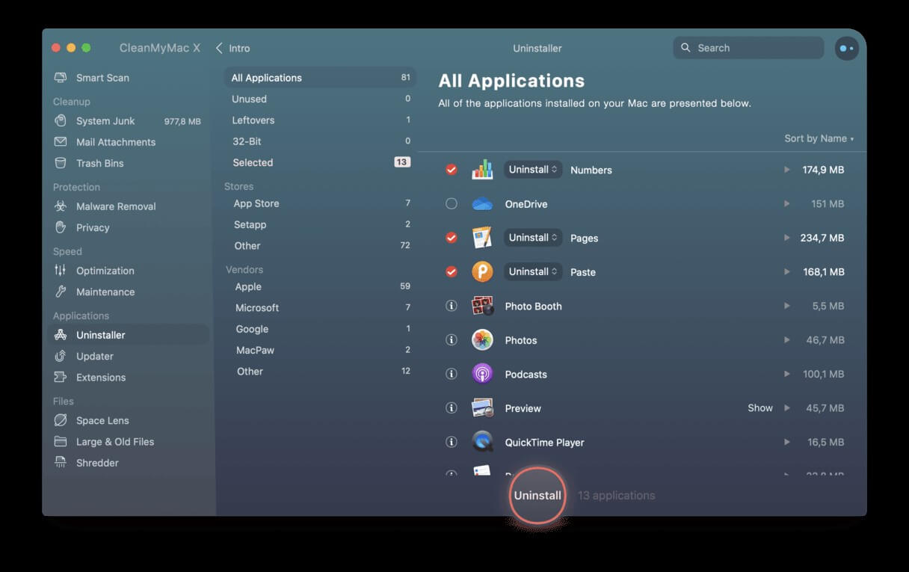
Task: Click the Uninstaller sidebar icon
Action: click(x=61, y=335)
